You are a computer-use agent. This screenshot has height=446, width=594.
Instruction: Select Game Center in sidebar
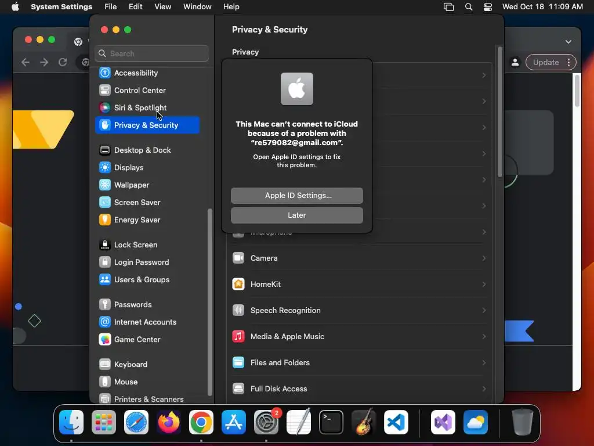(147, 339)
